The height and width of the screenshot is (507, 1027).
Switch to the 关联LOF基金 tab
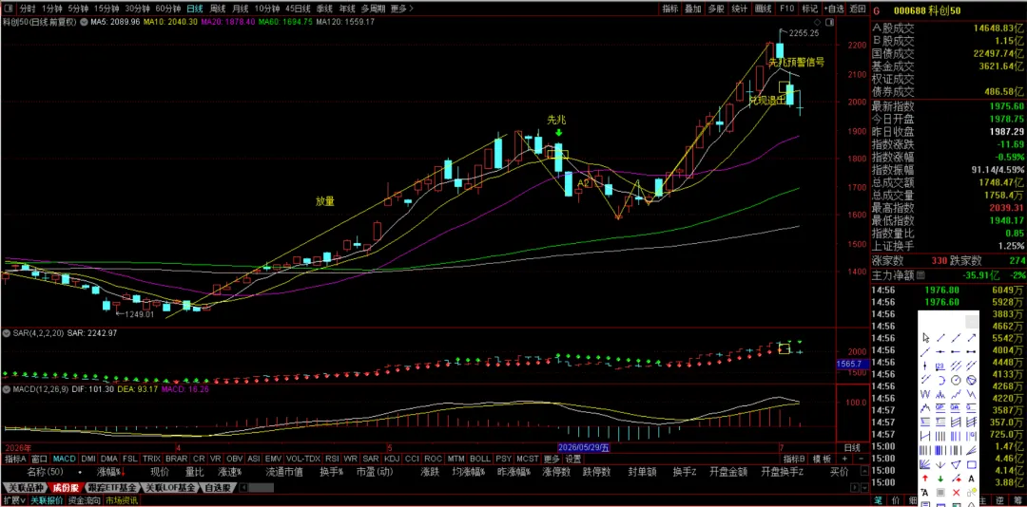tap(171, 488)
